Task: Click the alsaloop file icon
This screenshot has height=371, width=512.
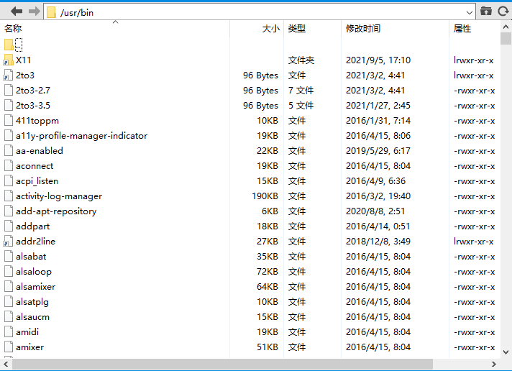Action: (x=9, y=271)
